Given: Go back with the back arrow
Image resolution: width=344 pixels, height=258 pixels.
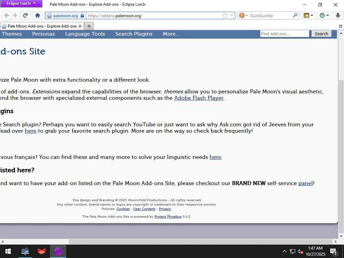Looking at the screenshot, I should (x=6, y=15).
